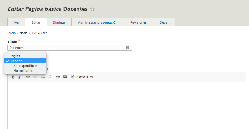Select Español in the language list
This screenshot has height=129, width=249.
(x=17, y=61)
